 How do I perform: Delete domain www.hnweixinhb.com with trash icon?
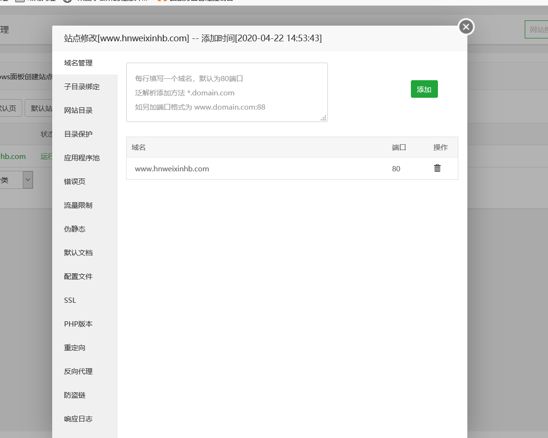click(437, 168)
